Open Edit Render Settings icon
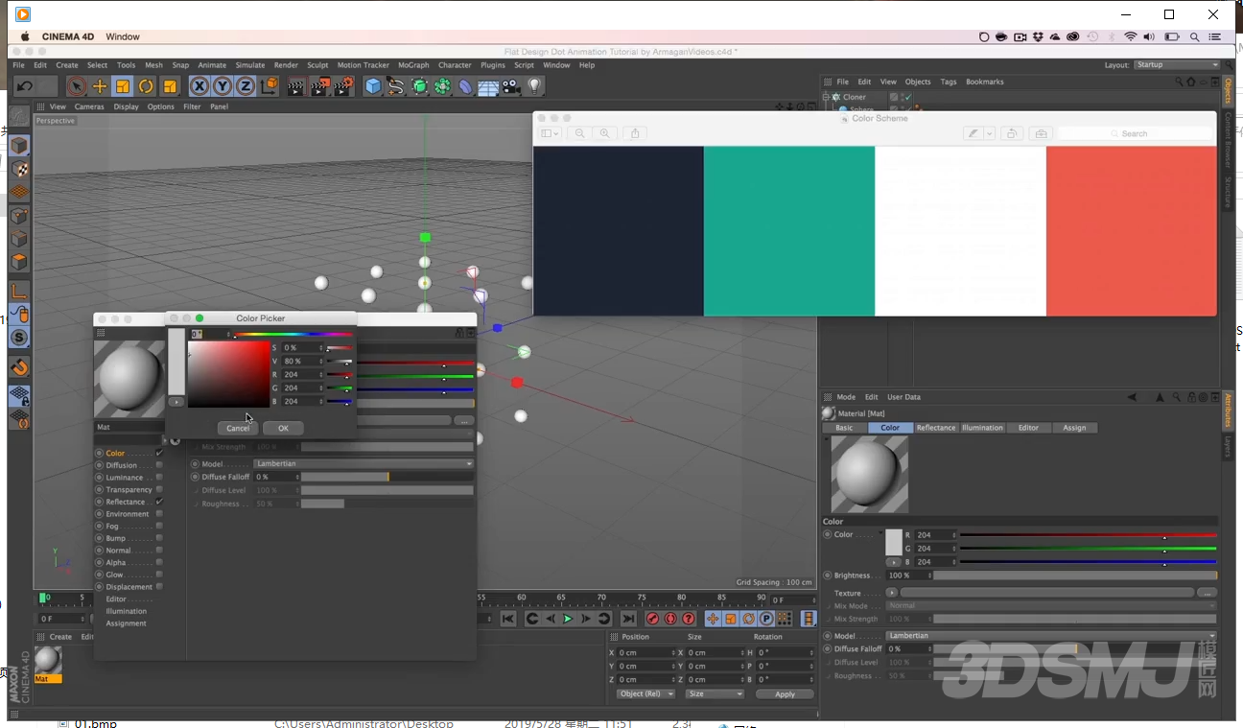 tap(342, 86)
